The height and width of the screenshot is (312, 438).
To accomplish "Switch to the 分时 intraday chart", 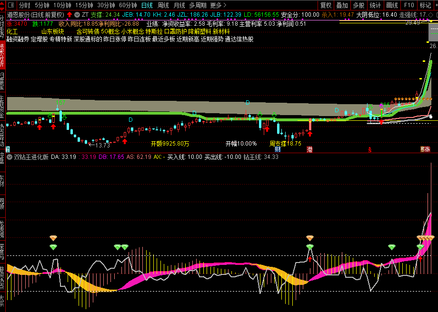I will pos(25,5).
